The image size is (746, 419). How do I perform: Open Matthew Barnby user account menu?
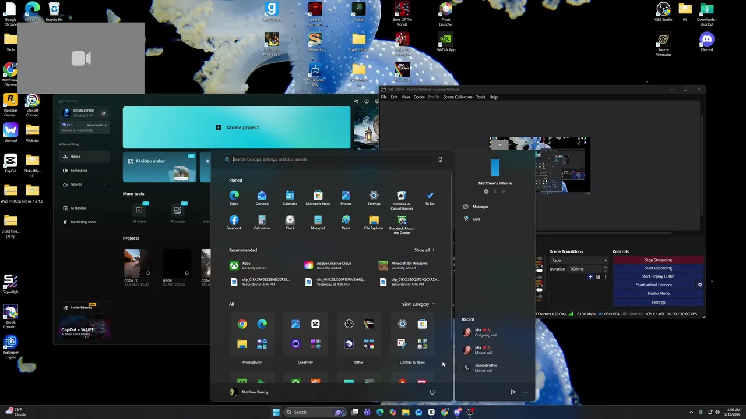249,392
